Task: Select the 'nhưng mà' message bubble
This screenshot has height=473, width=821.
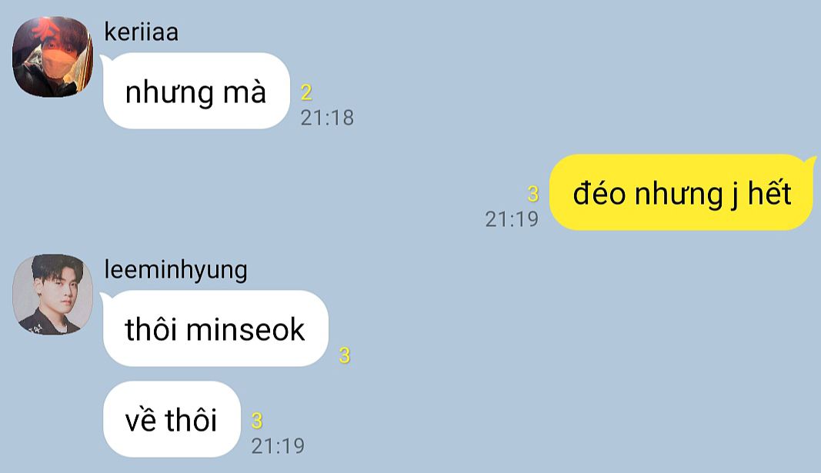Action: point(196,91)
